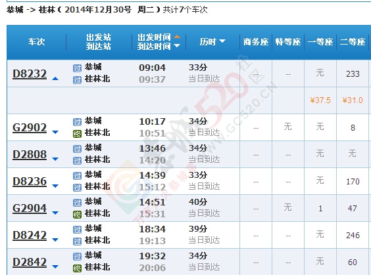Image resolution: width=371 pixels, height=275 pixels.
Task: Click the 车次 column header
Action: [x=36, y=42]
